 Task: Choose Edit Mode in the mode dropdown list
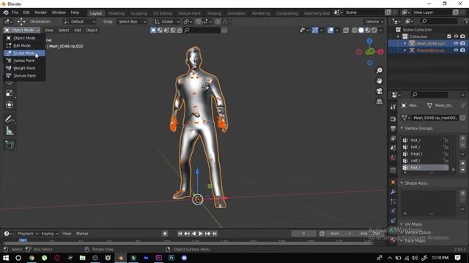point(24,45)
